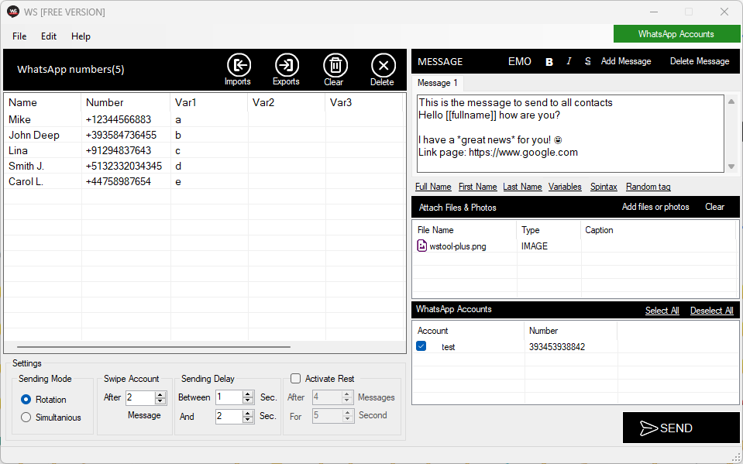743x464 pixels.
Task: Click the Imports contacts icon
Action: click(x=238, y=65)
